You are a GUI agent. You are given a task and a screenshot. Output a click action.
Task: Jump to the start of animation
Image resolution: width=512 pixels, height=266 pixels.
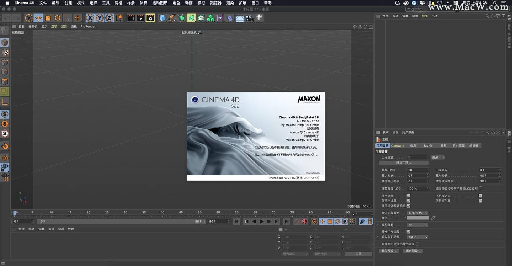(x=236, y=222)
